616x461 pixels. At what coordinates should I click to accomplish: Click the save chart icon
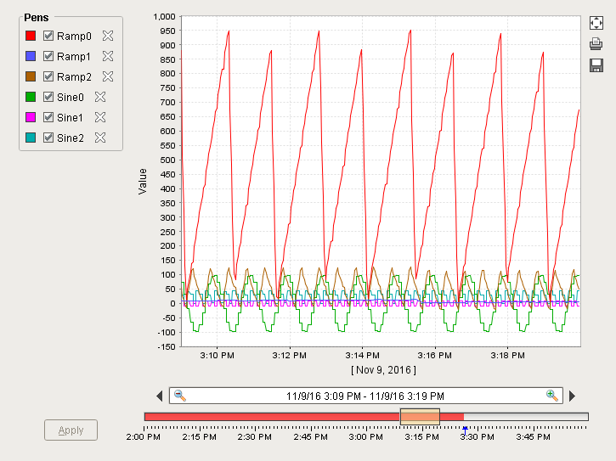click(596, 65)
